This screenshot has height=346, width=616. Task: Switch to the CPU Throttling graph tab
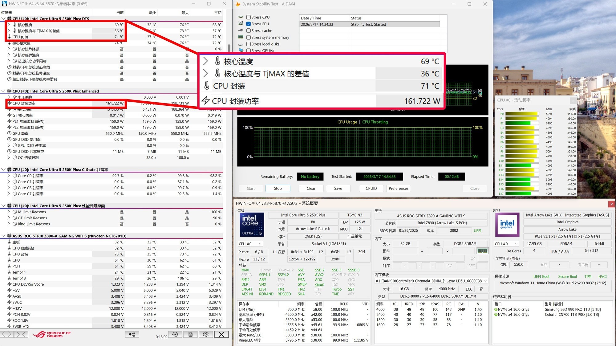coord(375,122)
